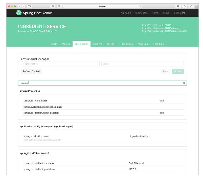
Task: Go forward with the Safari forward arrow
Action: (x=23, y=6)
